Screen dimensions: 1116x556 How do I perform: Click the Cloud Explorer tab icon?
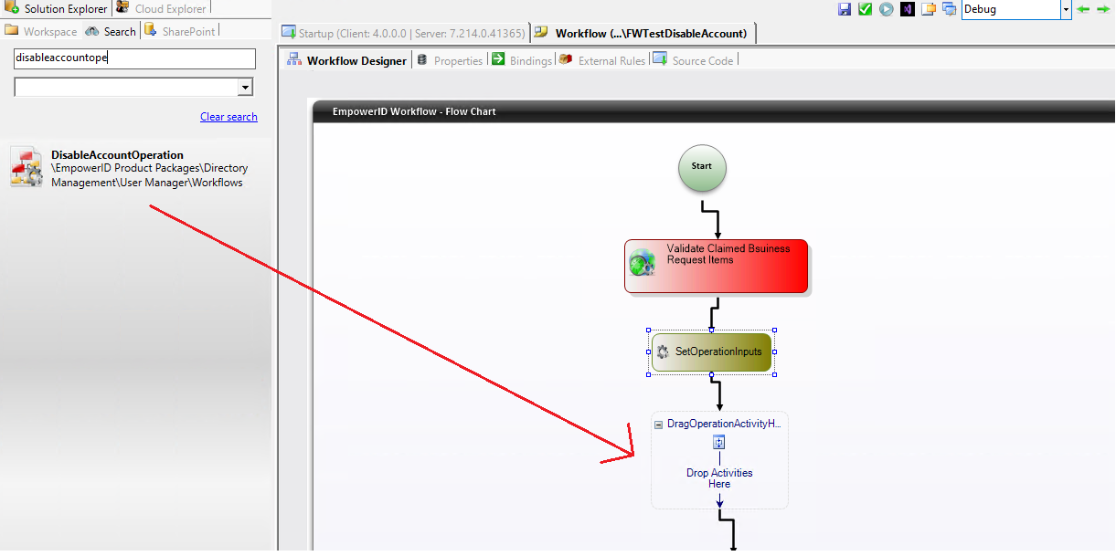click(123, 7)
